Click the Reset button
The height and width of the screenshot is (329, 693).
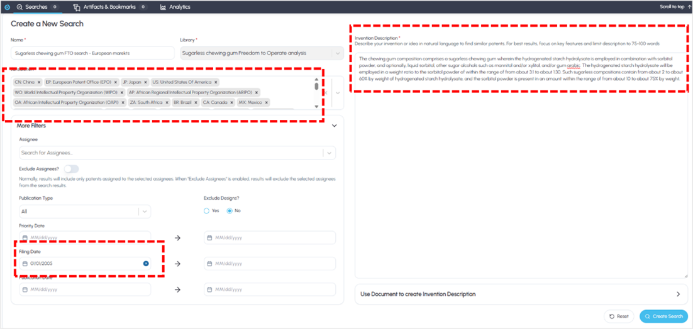619,316
